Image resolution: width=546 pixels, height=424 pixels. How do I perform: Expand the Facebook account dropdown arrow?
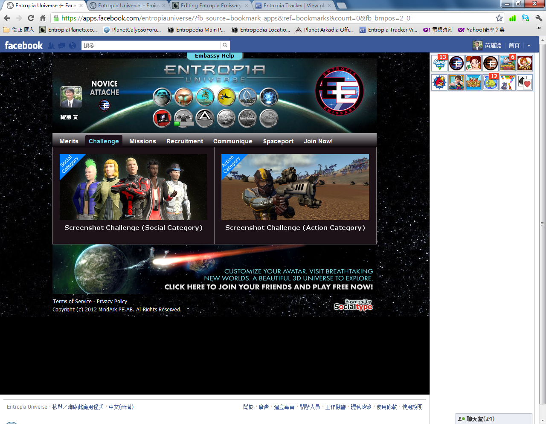529,46
